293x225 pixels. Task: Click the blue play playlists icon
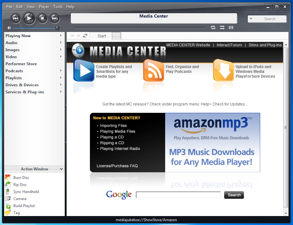tap(84, 70)
